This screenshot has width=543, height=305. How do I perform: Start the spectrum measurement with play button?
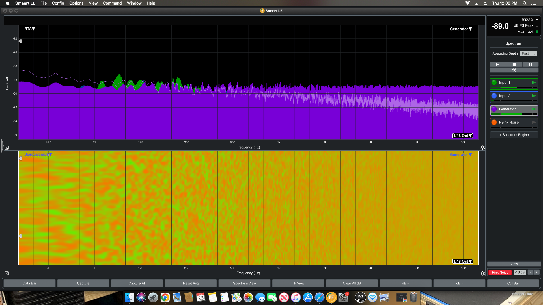pyautogui.click(x=498, y=64)
